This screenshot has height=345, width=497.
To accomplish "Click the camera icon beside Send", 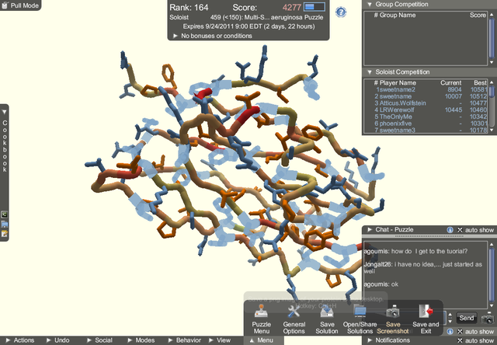I will [x=486, y=318].
